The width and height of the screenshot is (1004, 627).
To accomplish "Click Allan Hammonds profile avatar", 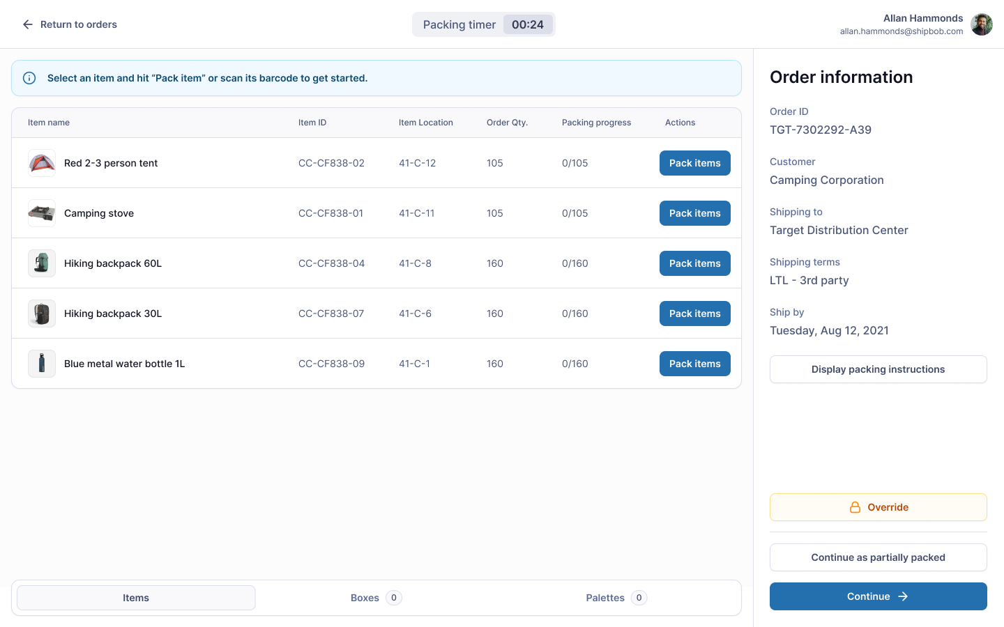I will [982, 24].
